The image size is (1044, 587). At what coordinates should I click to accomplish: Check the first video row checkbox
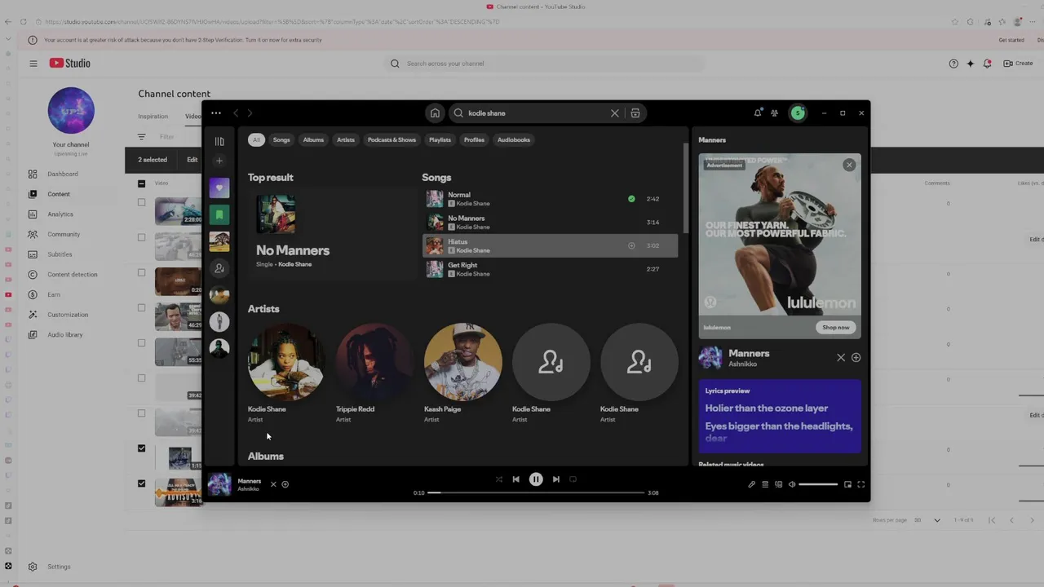coord(141,202)
